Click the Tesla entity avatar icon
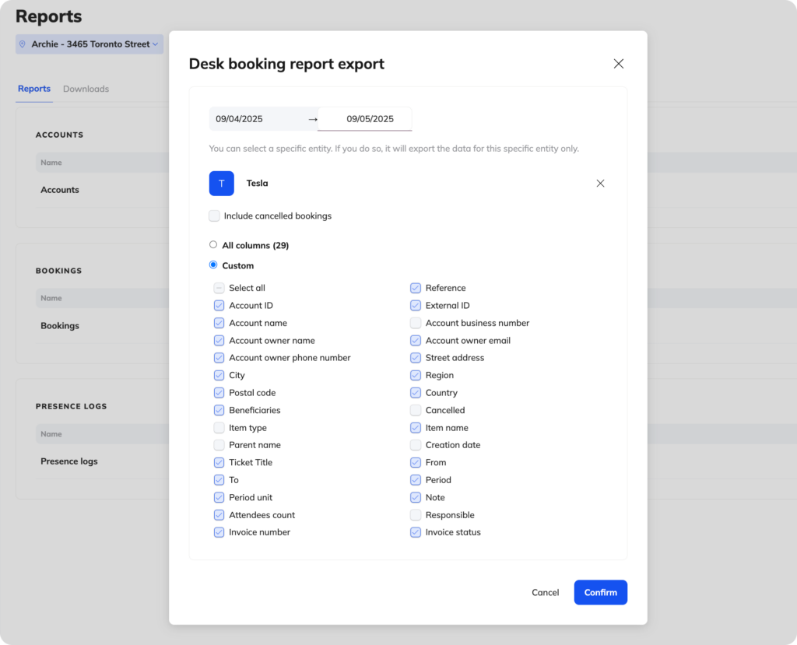This screenshot has width=797, height=645. 221,183
